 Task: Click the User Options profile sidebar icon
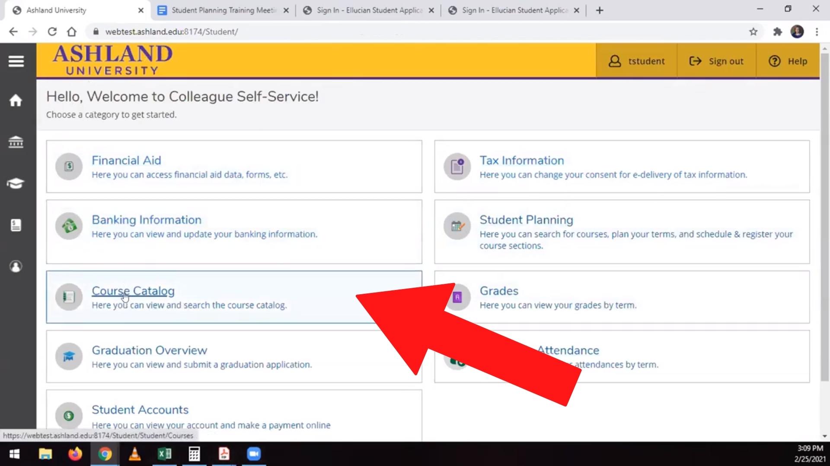[16, 266]
